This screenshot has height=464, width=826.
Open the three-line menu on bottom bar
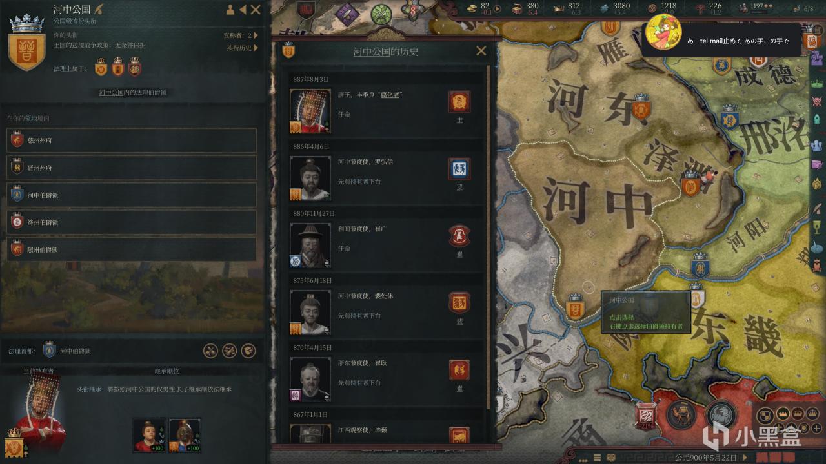coord(596,458)
